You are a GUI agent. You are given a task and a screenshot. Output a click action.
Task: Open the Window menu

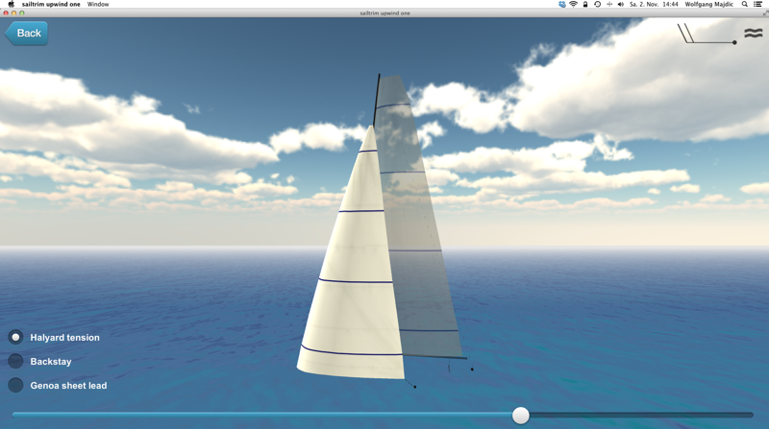pos(98,4)
